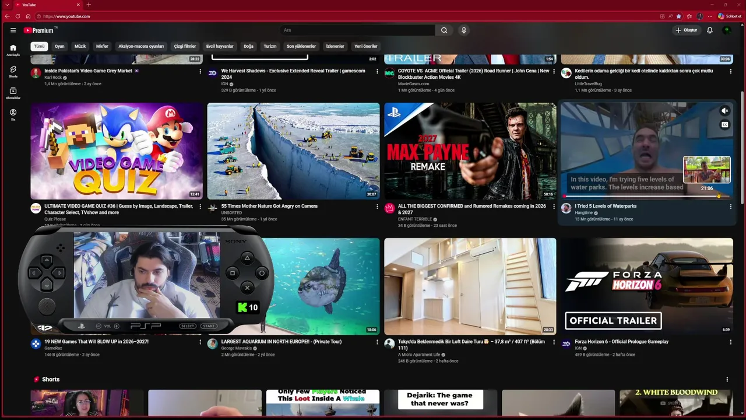Click the browser home icon
The height and width of the screenshot is (420, 746).
click(28, 16)
